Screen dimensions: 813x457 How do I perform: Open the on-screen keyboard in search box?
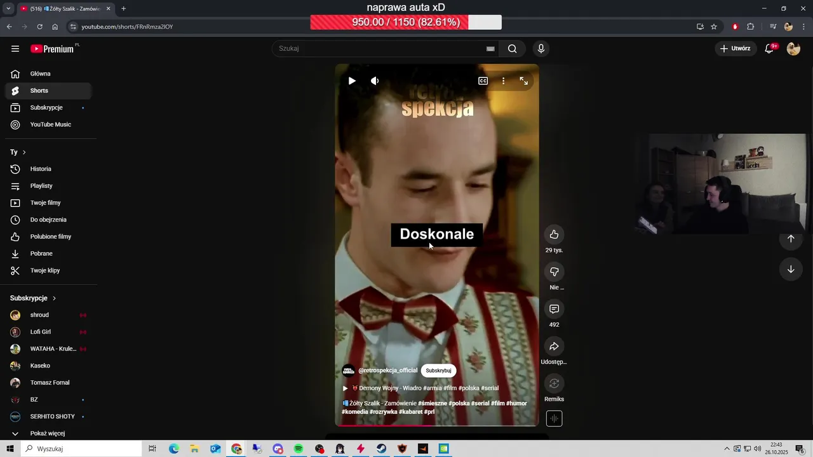(x=490, y=49)
